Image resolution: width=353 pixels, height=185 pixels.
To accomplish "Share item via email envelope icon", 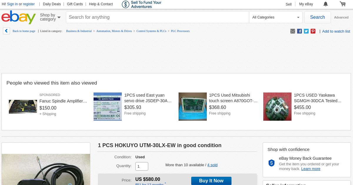I will [x=293, y=31].
